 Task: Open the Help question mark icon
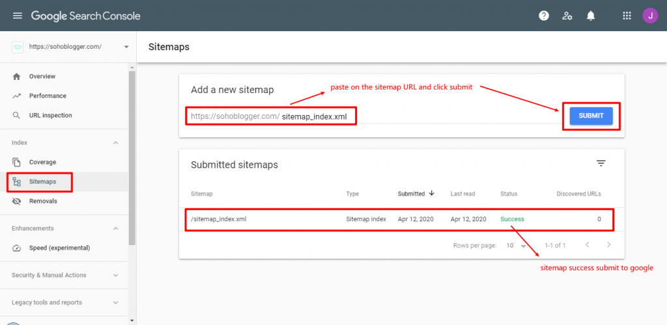coord(544,16)
